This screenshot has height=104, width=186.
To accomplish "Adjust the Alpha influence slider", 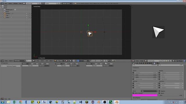I will click(x=146, y=77).
